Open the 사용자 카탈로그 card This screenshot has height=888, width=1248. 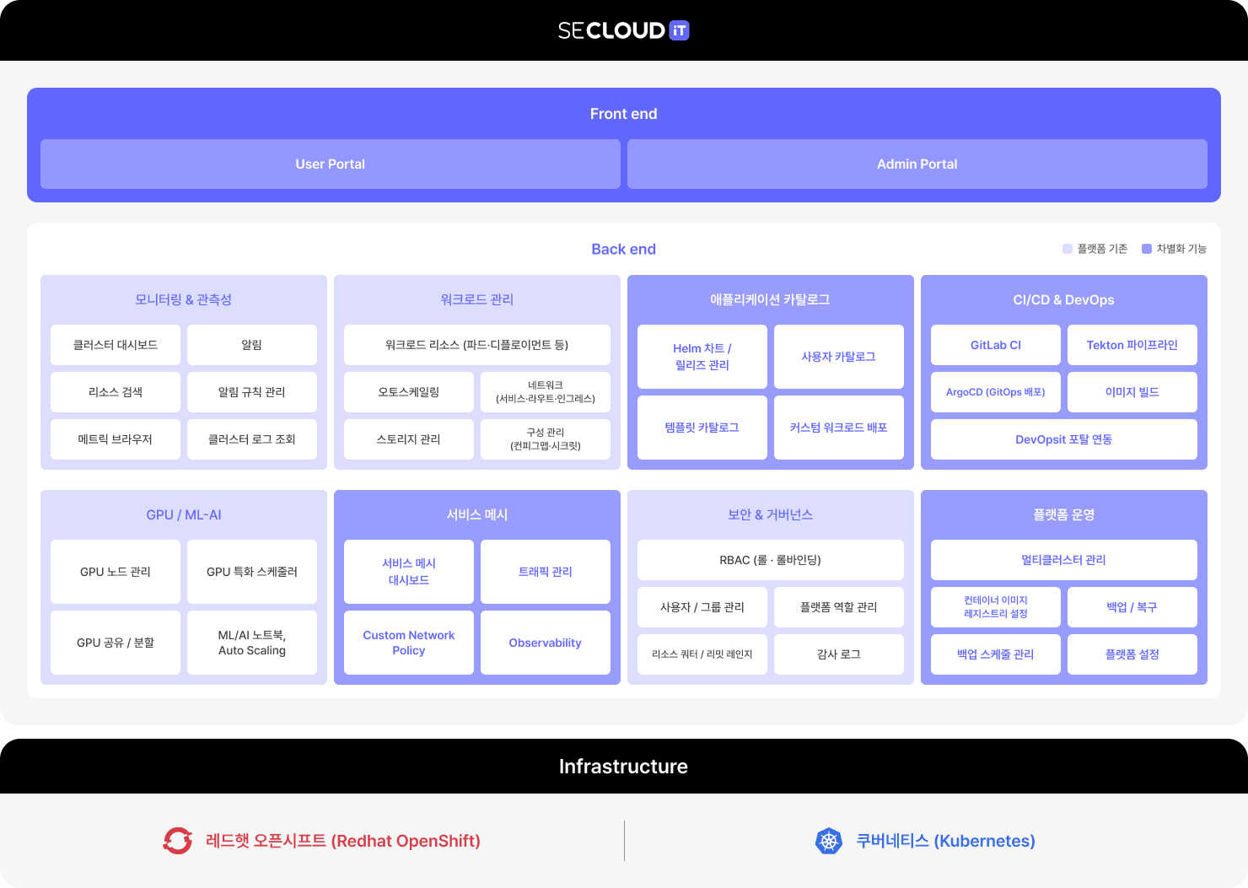click(x=839, y=357)
